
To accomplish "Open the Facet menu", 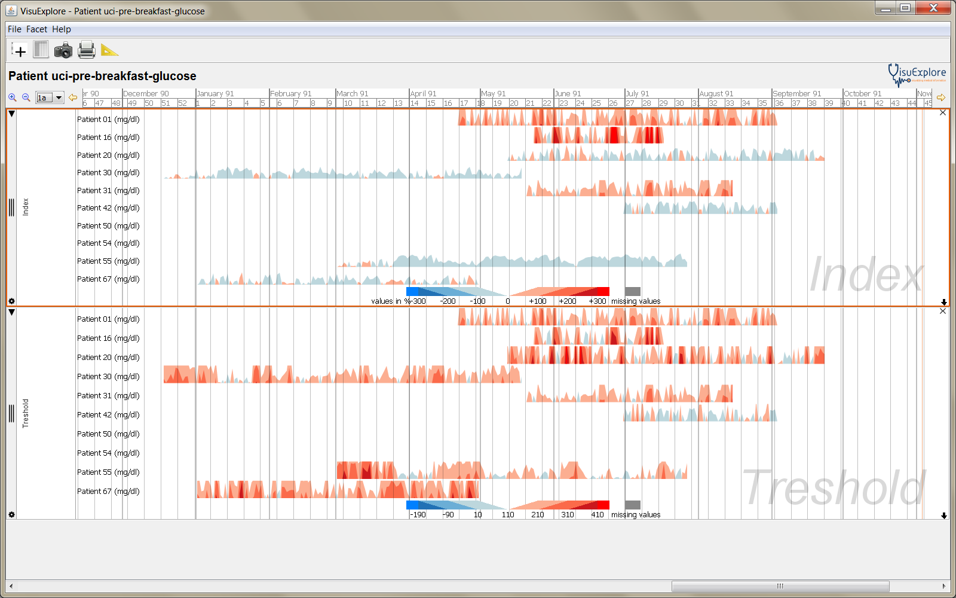I will coord(36,29).
